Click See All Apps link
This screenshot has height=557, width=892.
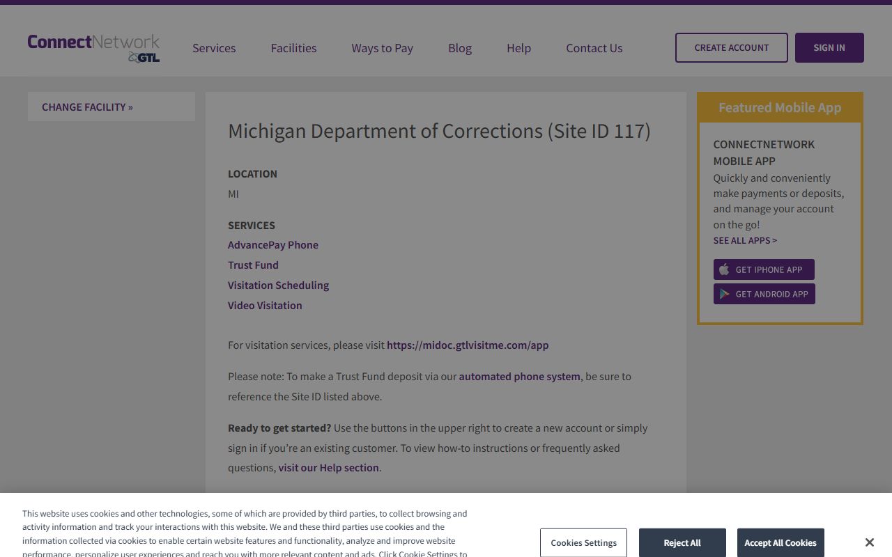[x=745, y=240]
